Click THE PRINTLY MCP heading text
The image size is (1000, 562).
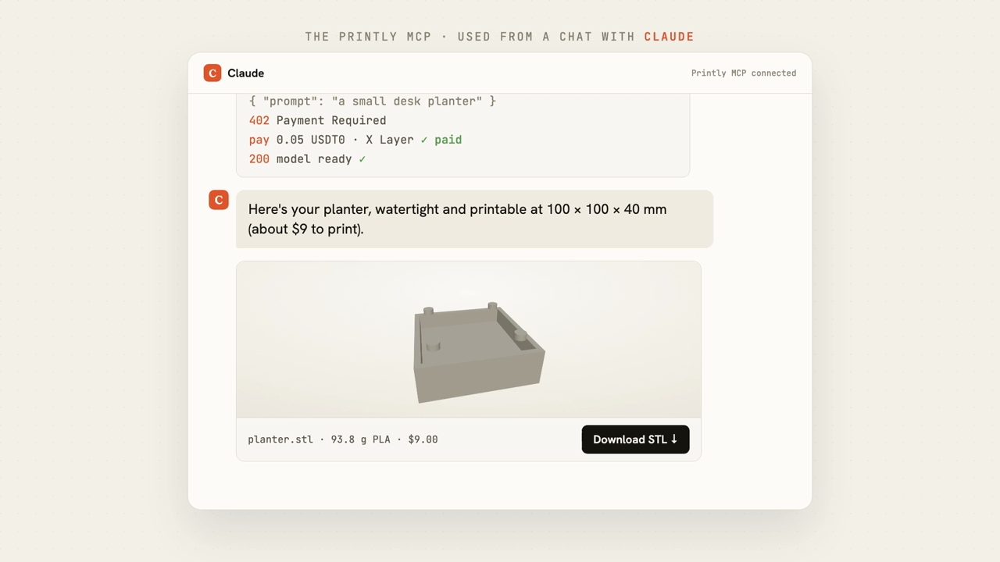[368, 37]
